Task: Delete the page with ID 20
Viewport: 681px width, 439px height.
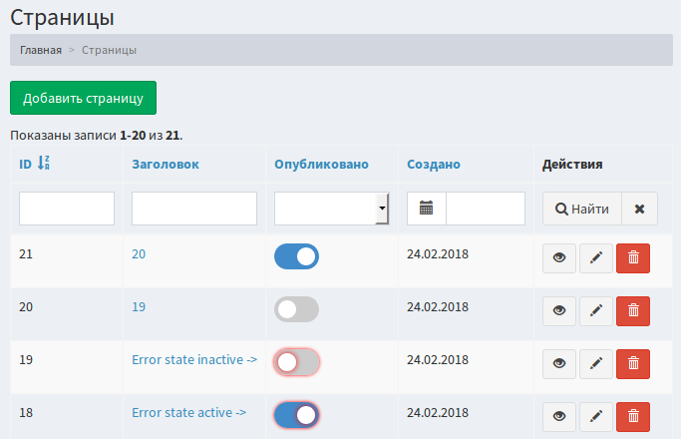Action: pos(633,311)
